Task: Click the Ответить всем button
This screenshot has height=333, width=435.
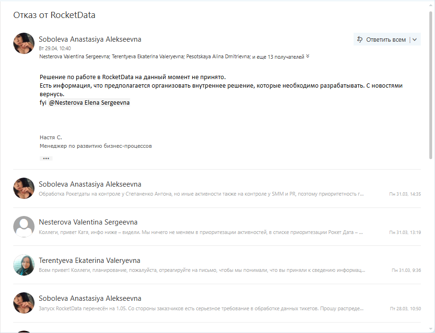Action: tap(381, 39)
